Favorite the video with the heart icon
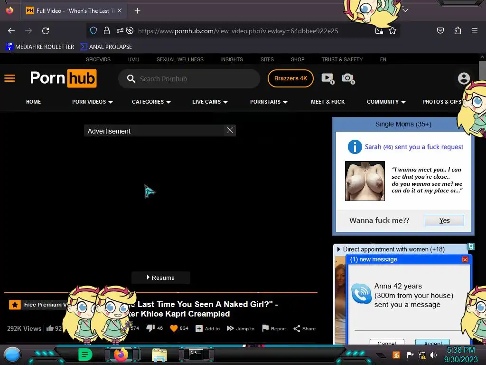Viewport: 486px width, 365px height. (x=174, y=328)
